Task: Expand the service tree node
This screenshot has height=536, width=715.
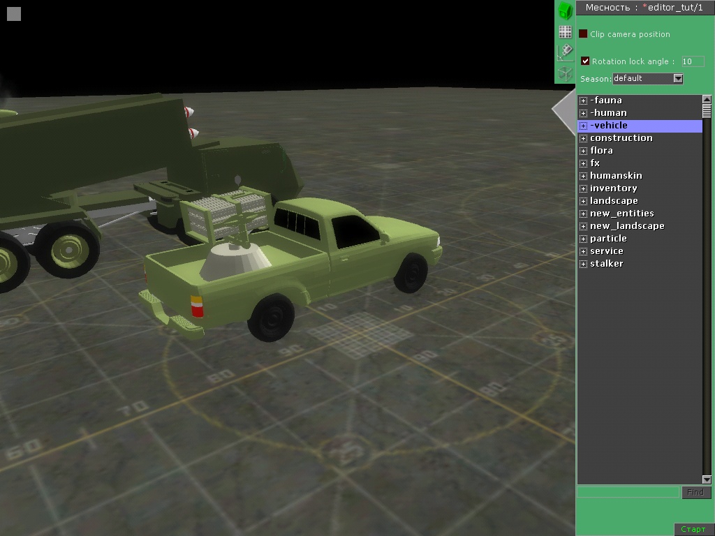Action: click(583, 251)
